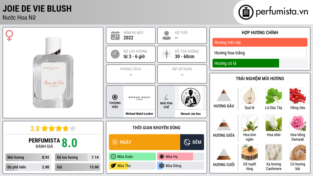Image resolution: width=313 pixels, height=176 pixels.
Task: Click the Mùi hương 8.92 score bar
Action: coord(28,157)
